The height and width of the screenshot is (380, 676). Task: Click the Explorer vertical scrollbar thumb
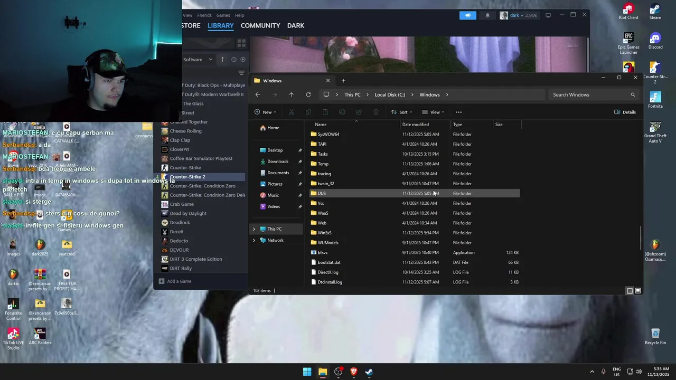click(641, 237)
